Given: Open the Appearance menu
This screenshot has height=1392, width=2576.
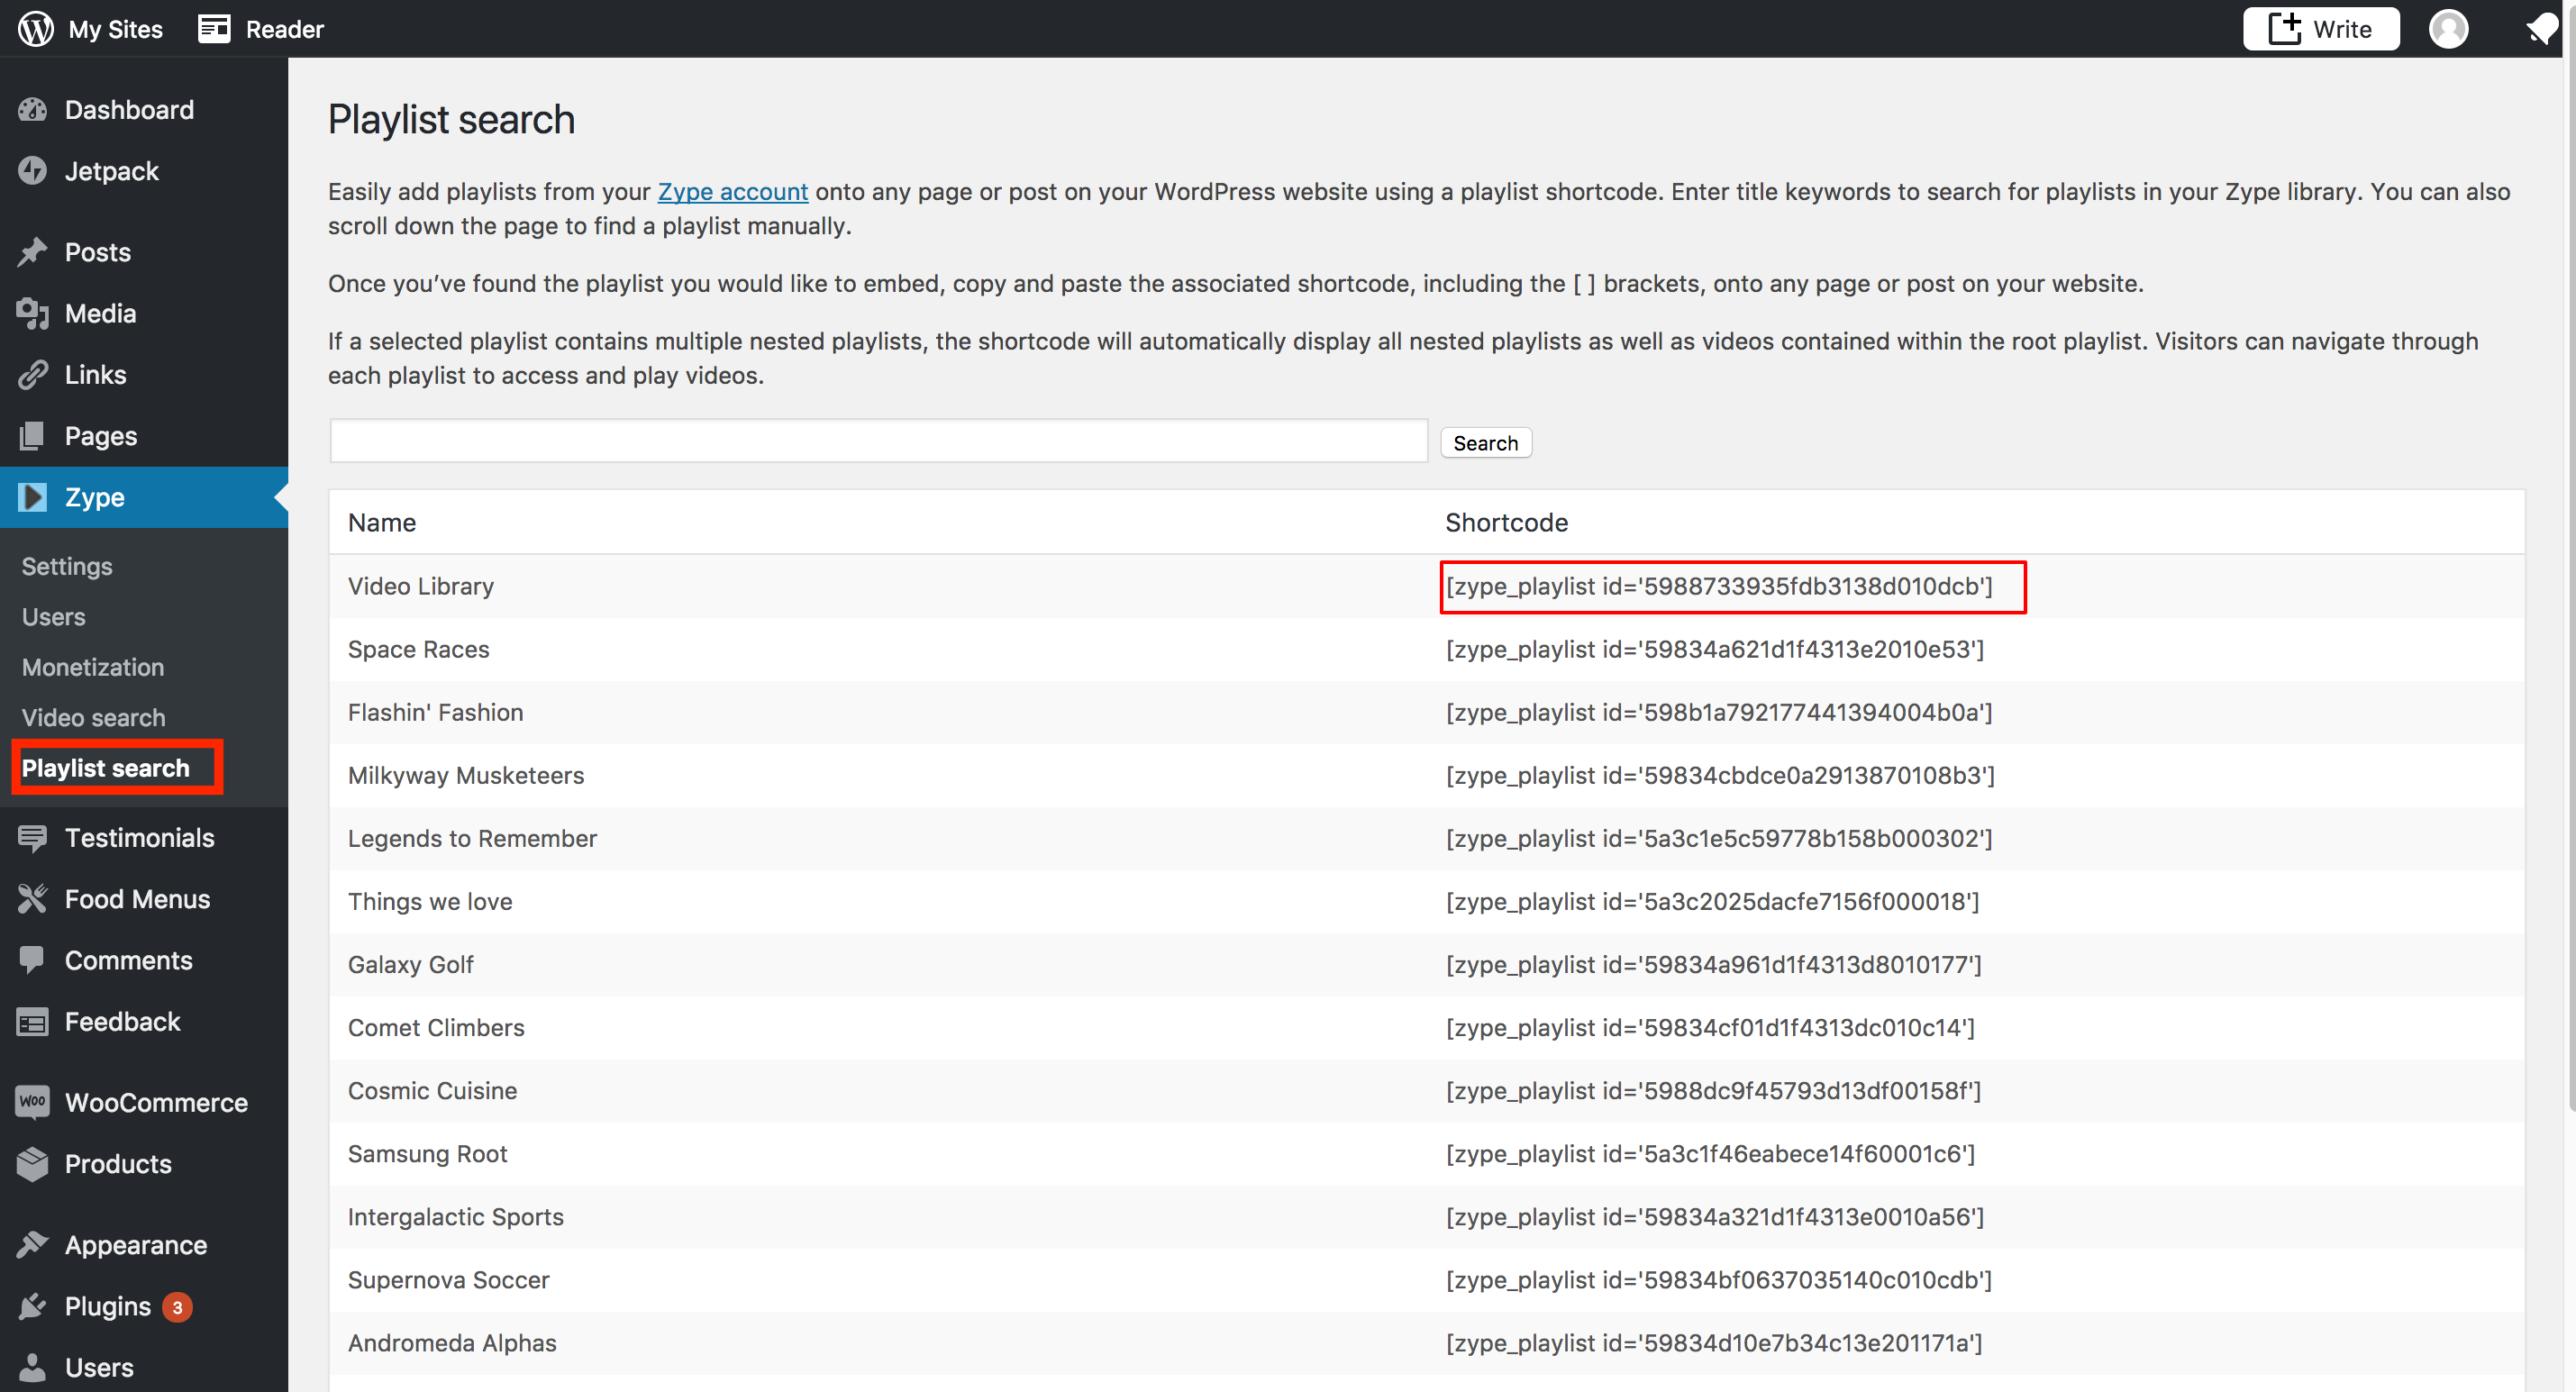Looking at the screenshot, I should [x=136, y=1245].
